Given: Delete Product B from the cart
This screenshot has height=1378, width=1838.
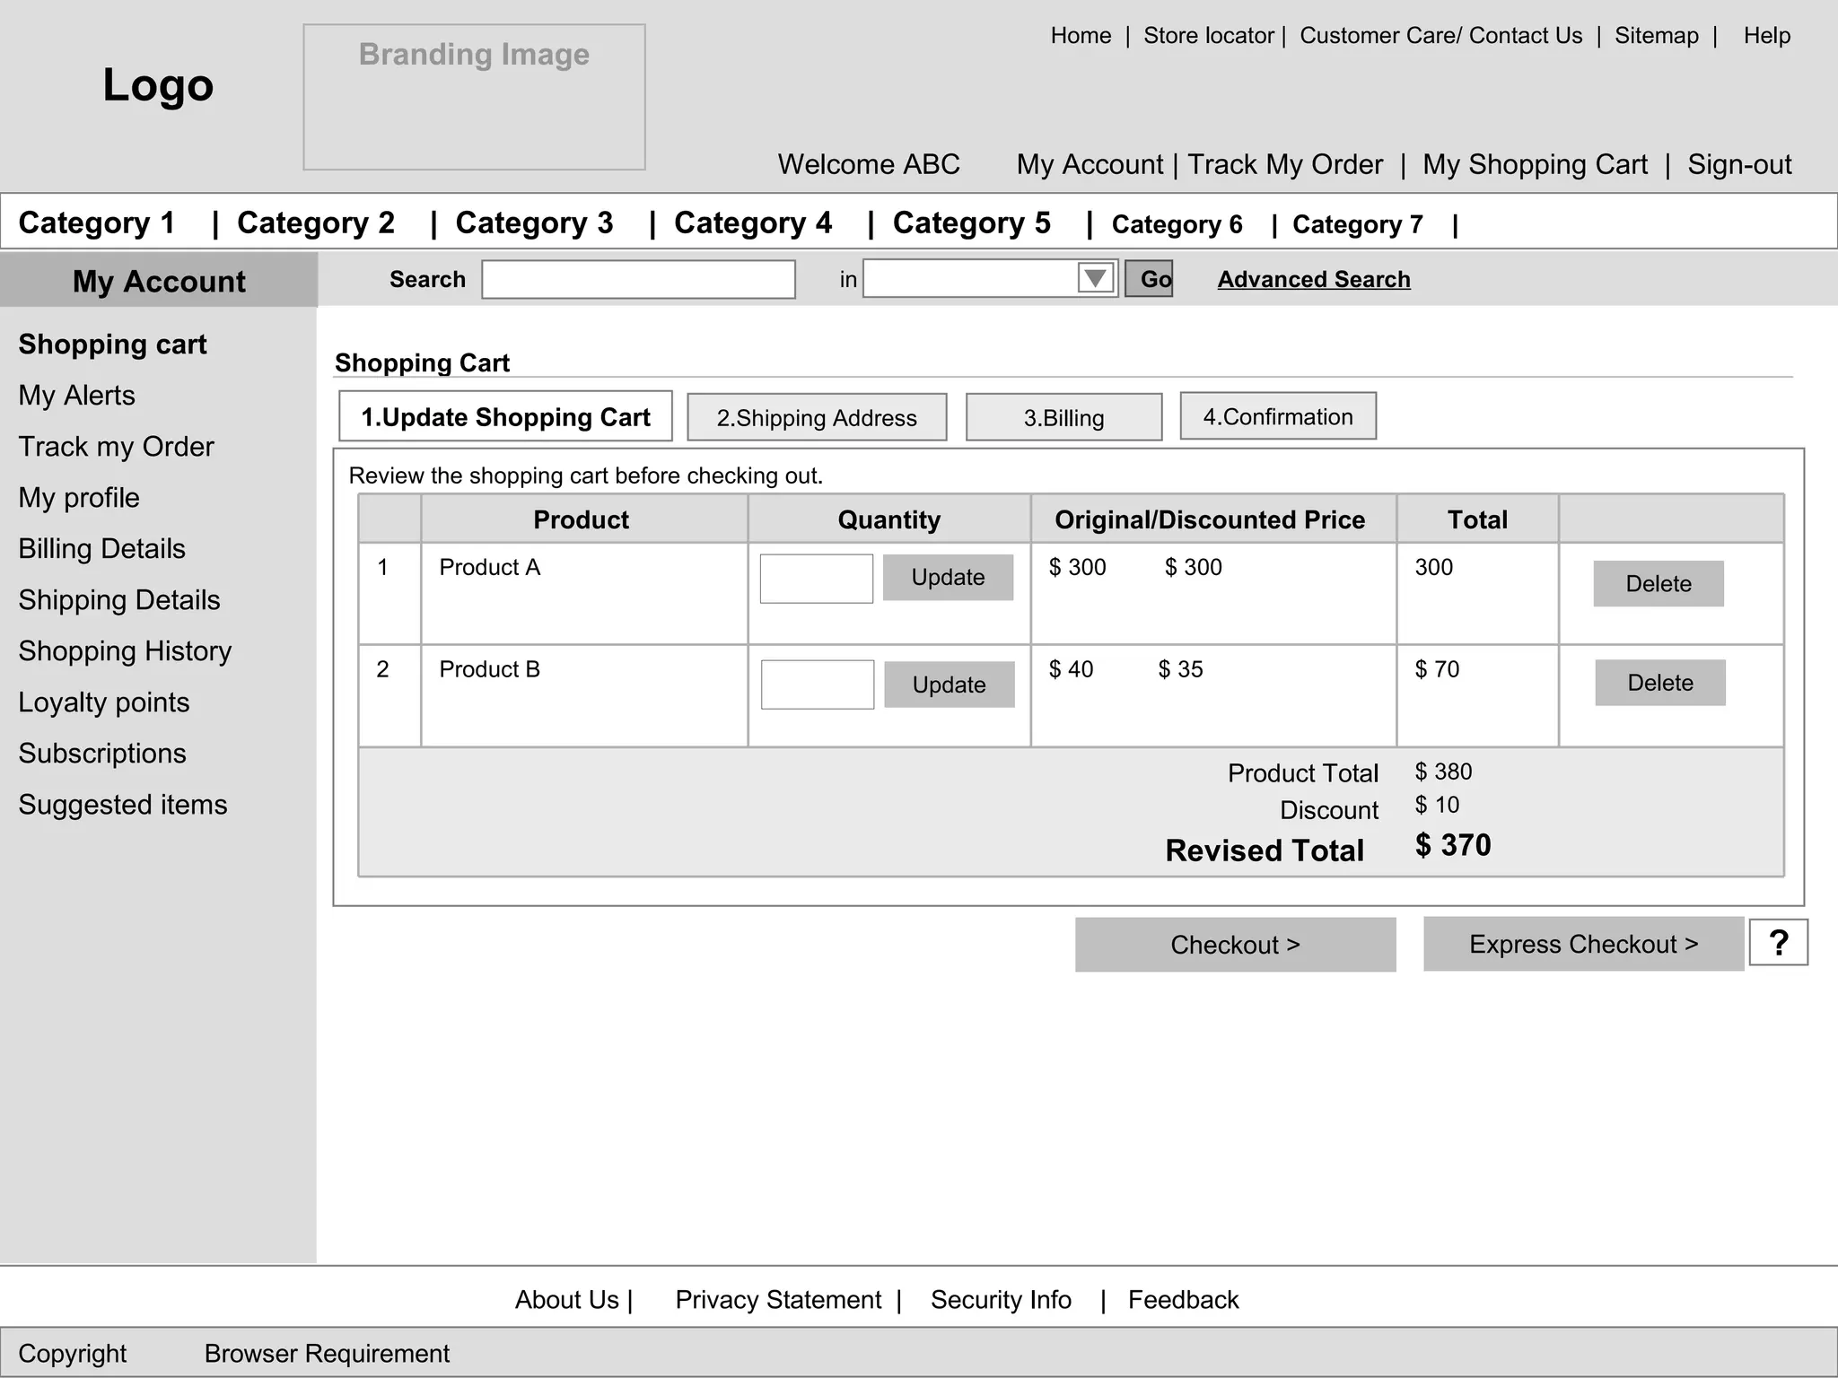Looking at the screenshot, I should click(x=1660, y=683).
